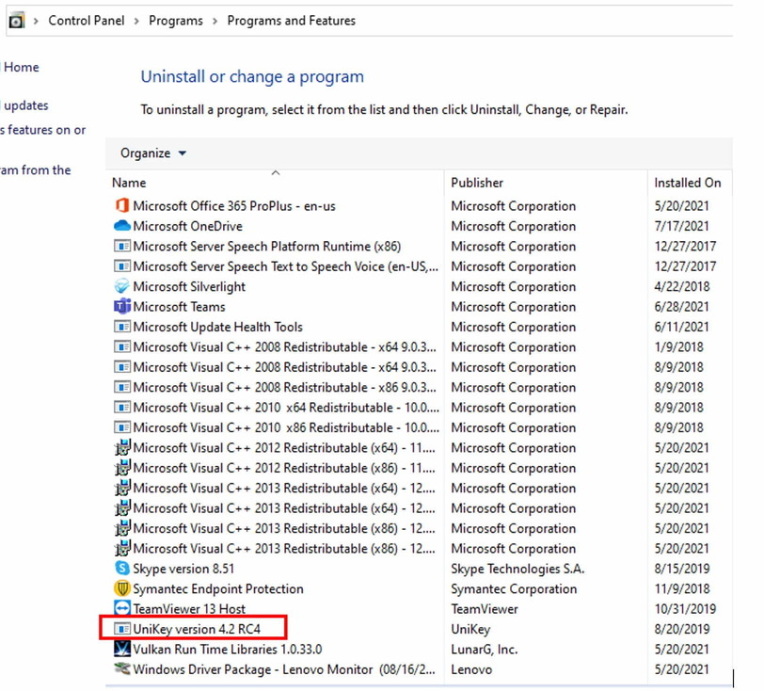
Task: Click install date 7/17/2021
Action: 681,226
